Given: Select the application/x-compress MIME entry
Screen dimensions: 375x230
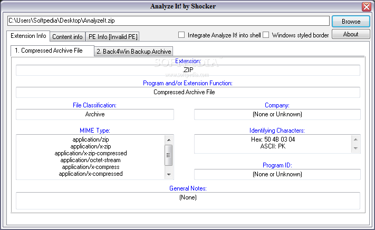Looking at the screenshot, I should [x=91, y=167].
